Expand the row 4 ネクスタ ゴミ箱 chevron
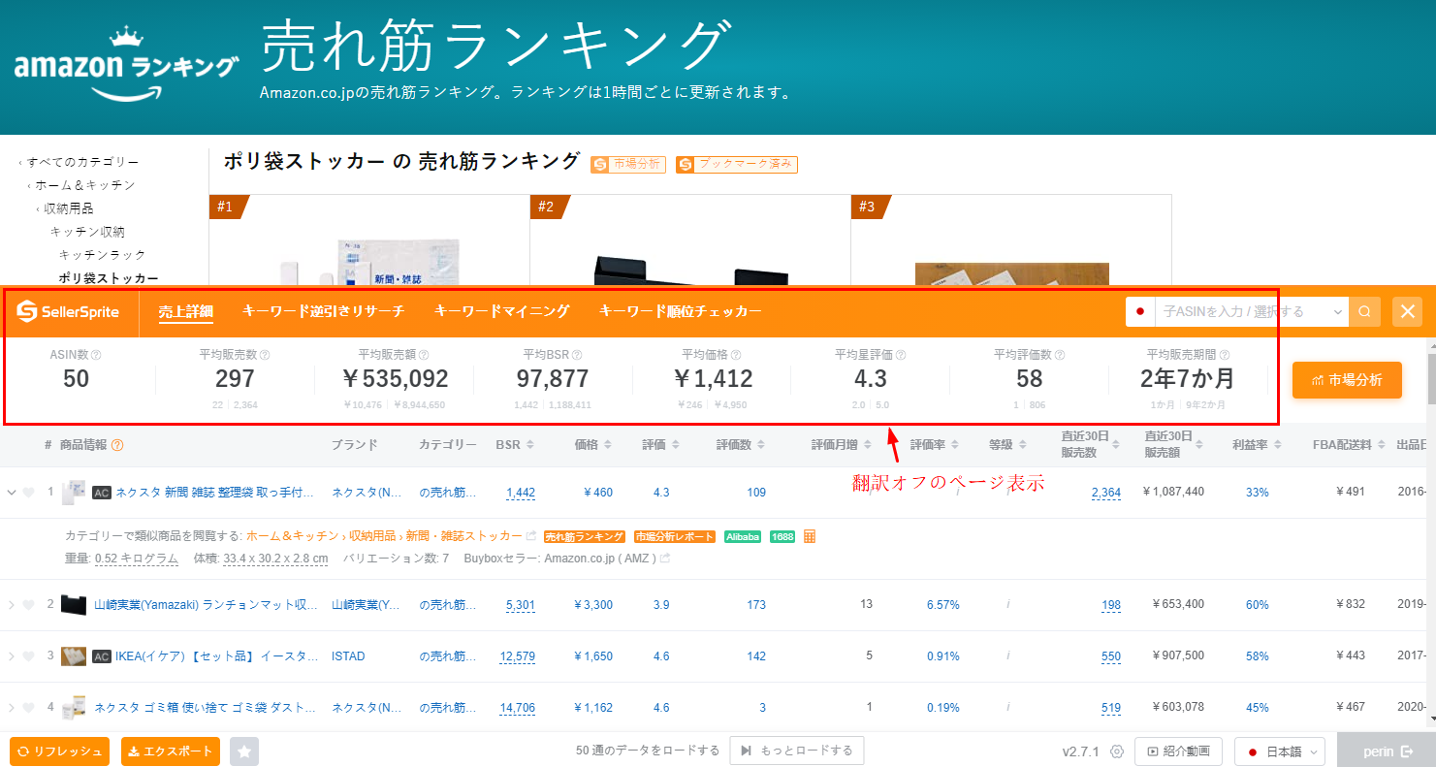This screenshot has height=767, width=1436. pyautogui.click(x=12, y=707)
